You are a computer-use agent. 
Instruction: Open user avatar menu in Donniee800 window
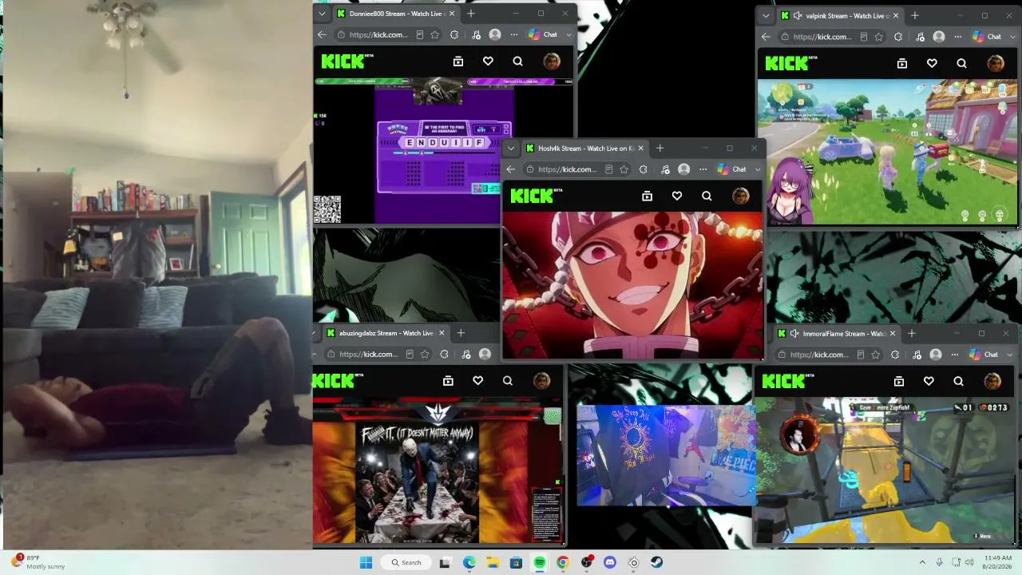coord(551,61)
